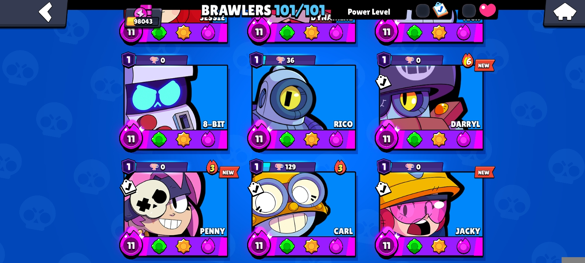Viewport: 585px width, 263px height.
Task: Tap the quest clipboard icon in header
Action: (x=440, y=9)
